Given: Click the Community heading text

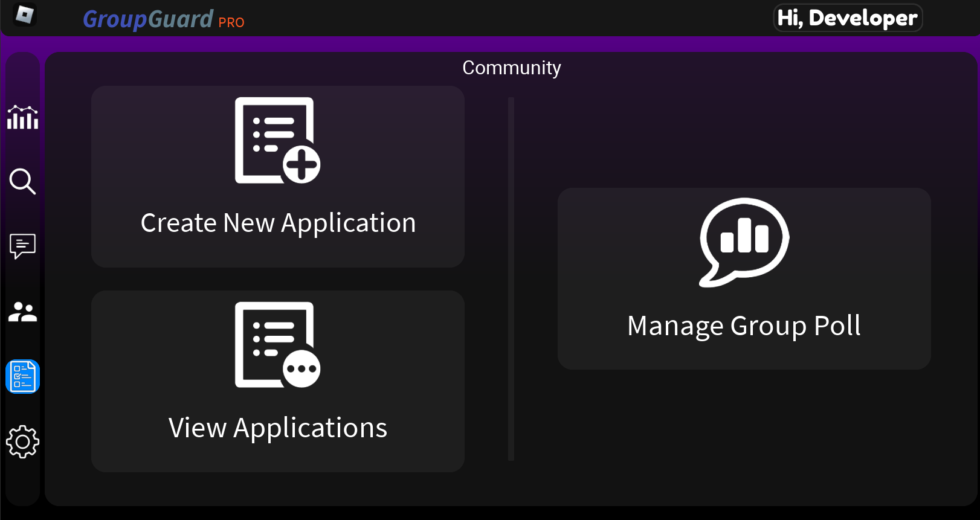Looking at the screenshot, I should [x=512, y=68].
